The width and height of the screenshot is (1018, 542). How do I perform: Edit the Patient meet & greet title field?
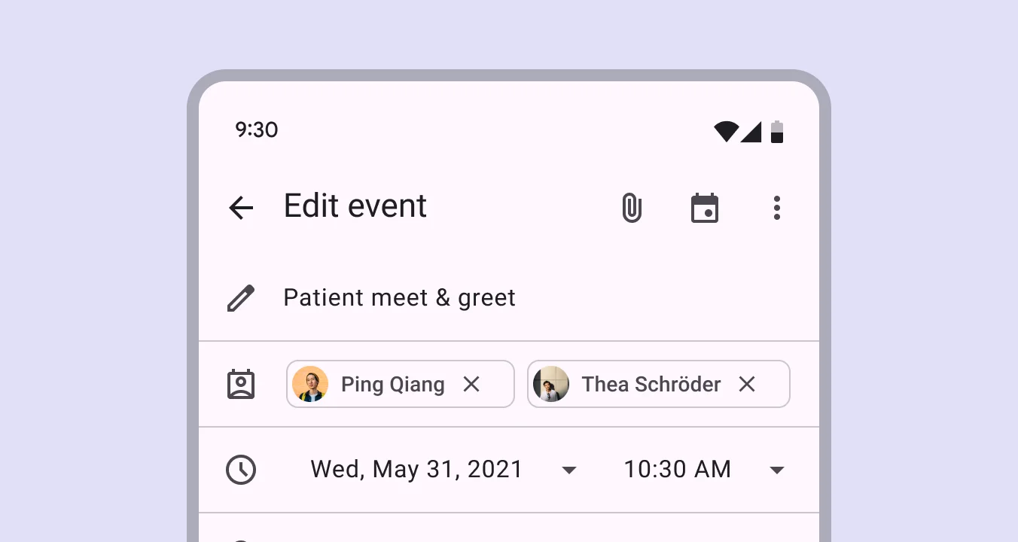coord(399,297)
